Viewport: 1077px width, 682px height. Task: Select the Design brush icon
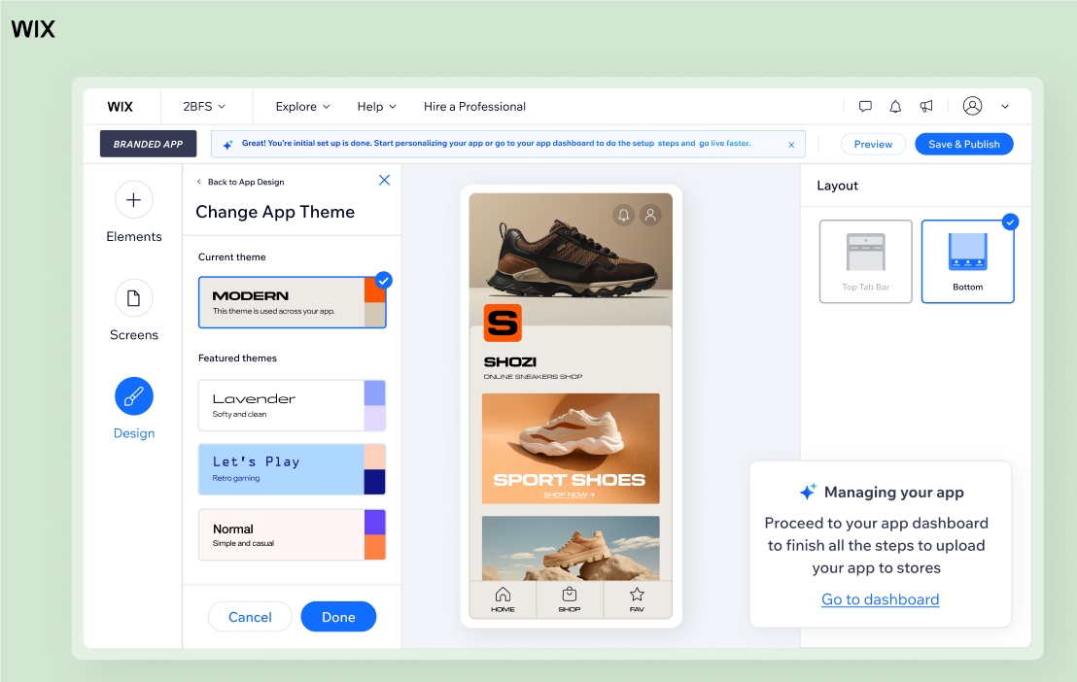pyautogui.click(x=133, y=396)
